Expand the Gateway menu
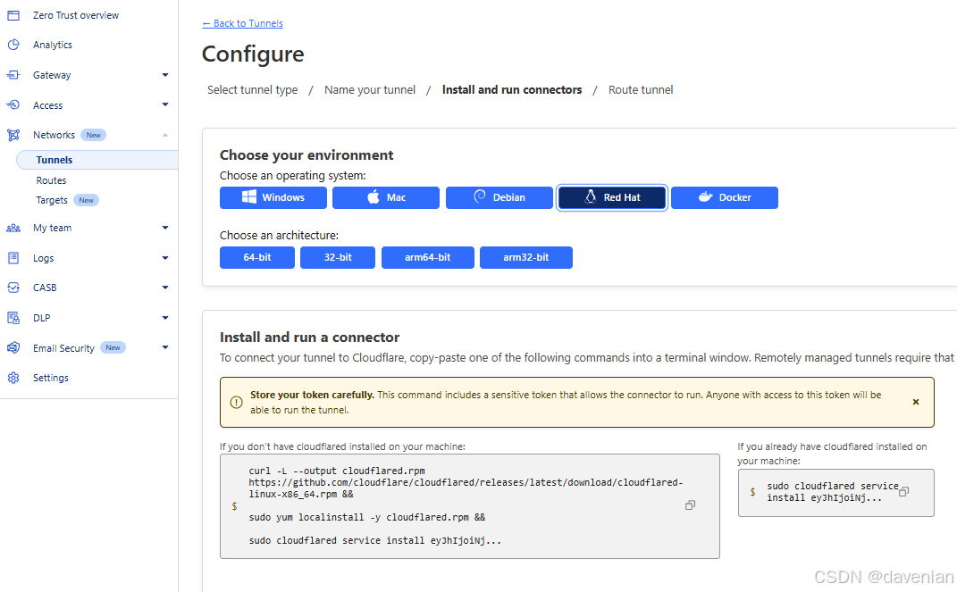Screen dimensions: 957x592 (x=165, y=75)
